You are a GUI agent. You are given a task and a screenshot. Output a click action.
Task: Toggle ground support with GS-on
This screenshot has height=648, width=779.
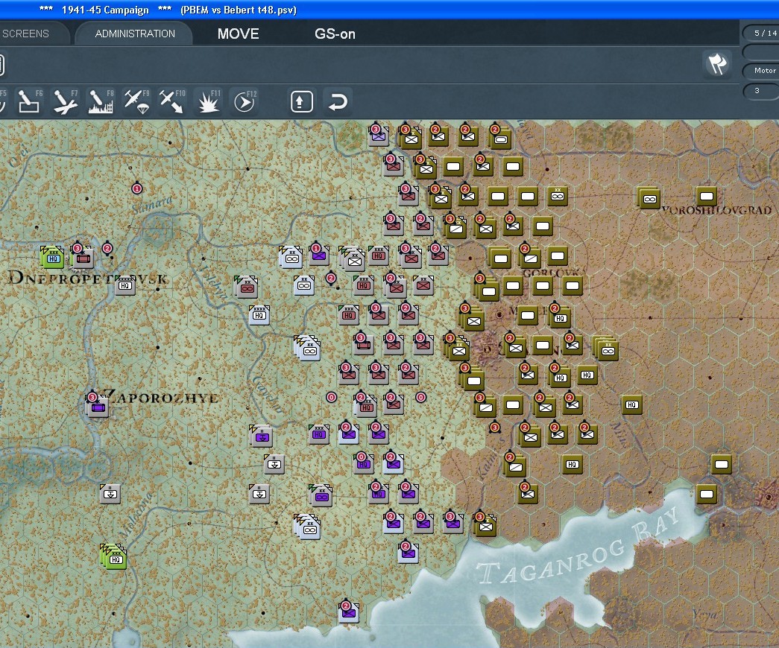tap(335, 34)
